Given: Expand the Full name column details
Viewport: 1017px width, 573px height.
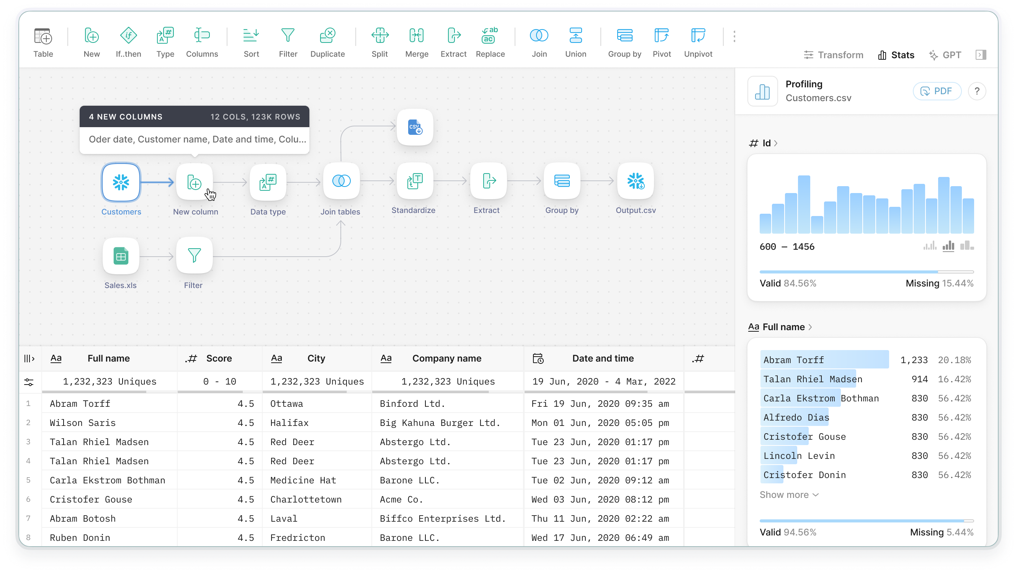Looking at the screenshot, I should click(x=780, y=327).
